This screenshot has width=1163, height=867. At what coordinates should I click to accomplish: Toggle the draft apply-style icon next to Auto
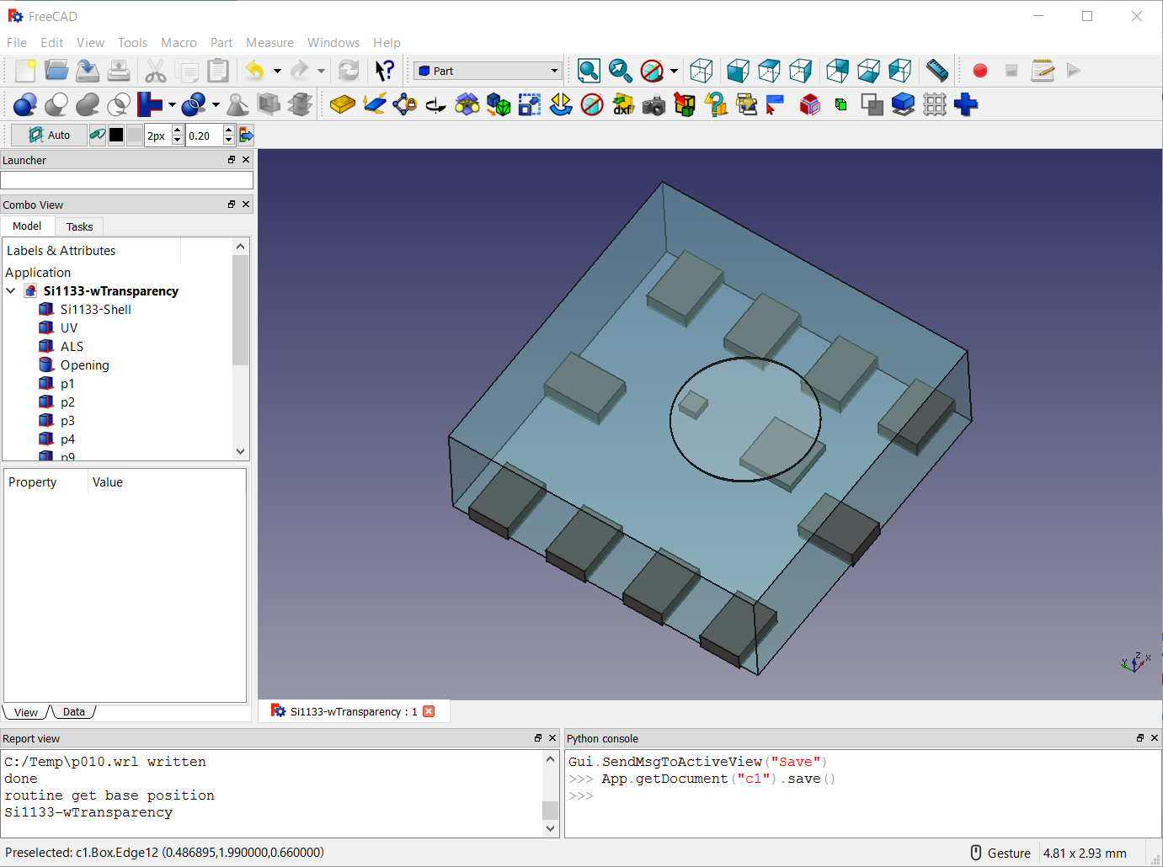coord(98,135)
